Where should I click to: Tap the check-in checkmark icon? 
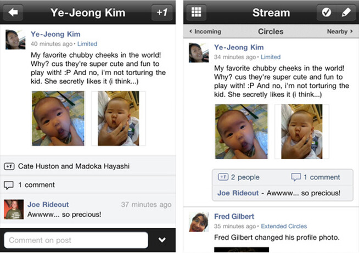click(326, 13)
